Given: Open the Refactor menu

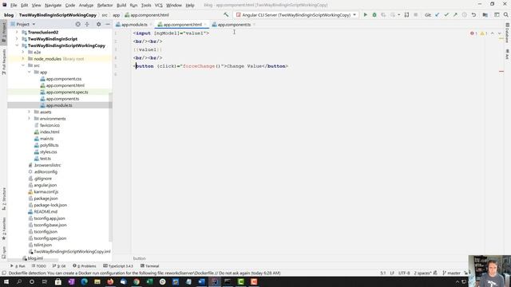Looking at the screenshot, I should pos(105,6).
